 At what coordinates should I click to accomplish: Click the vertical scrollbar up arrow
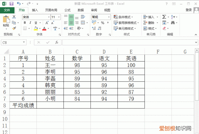coord(197,50)
